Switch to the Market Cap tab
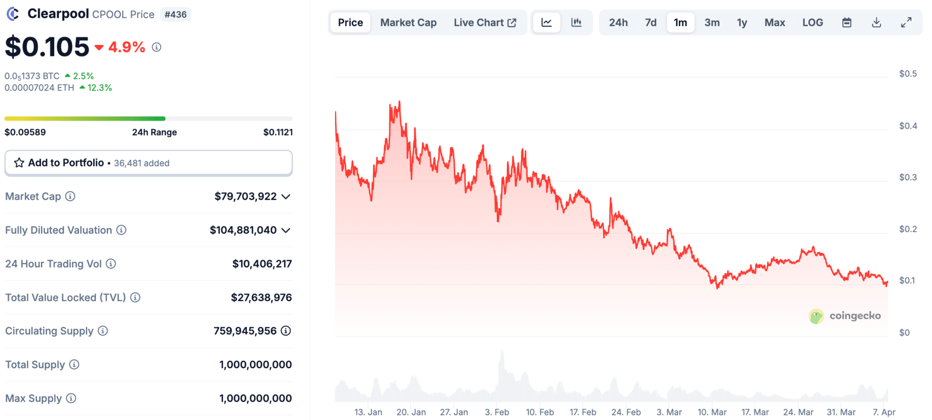The image size is (932, 420). (x=408, y=22)
